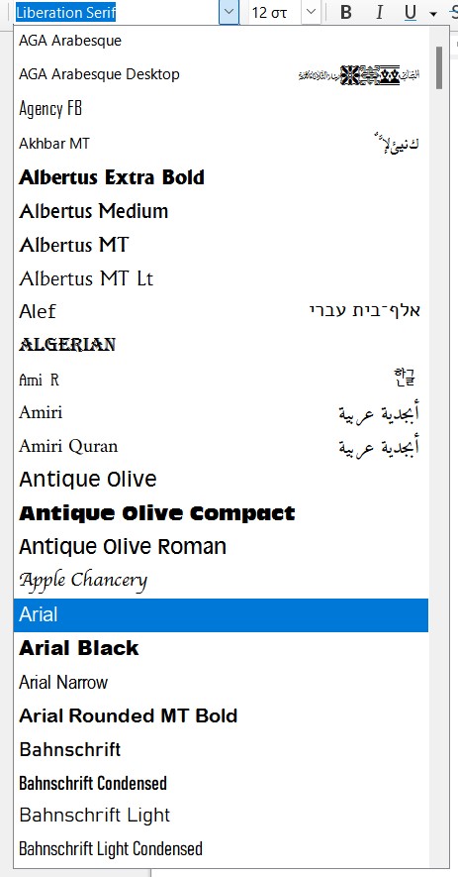Collapse the font name dropdown arrow

coord(229,12)
